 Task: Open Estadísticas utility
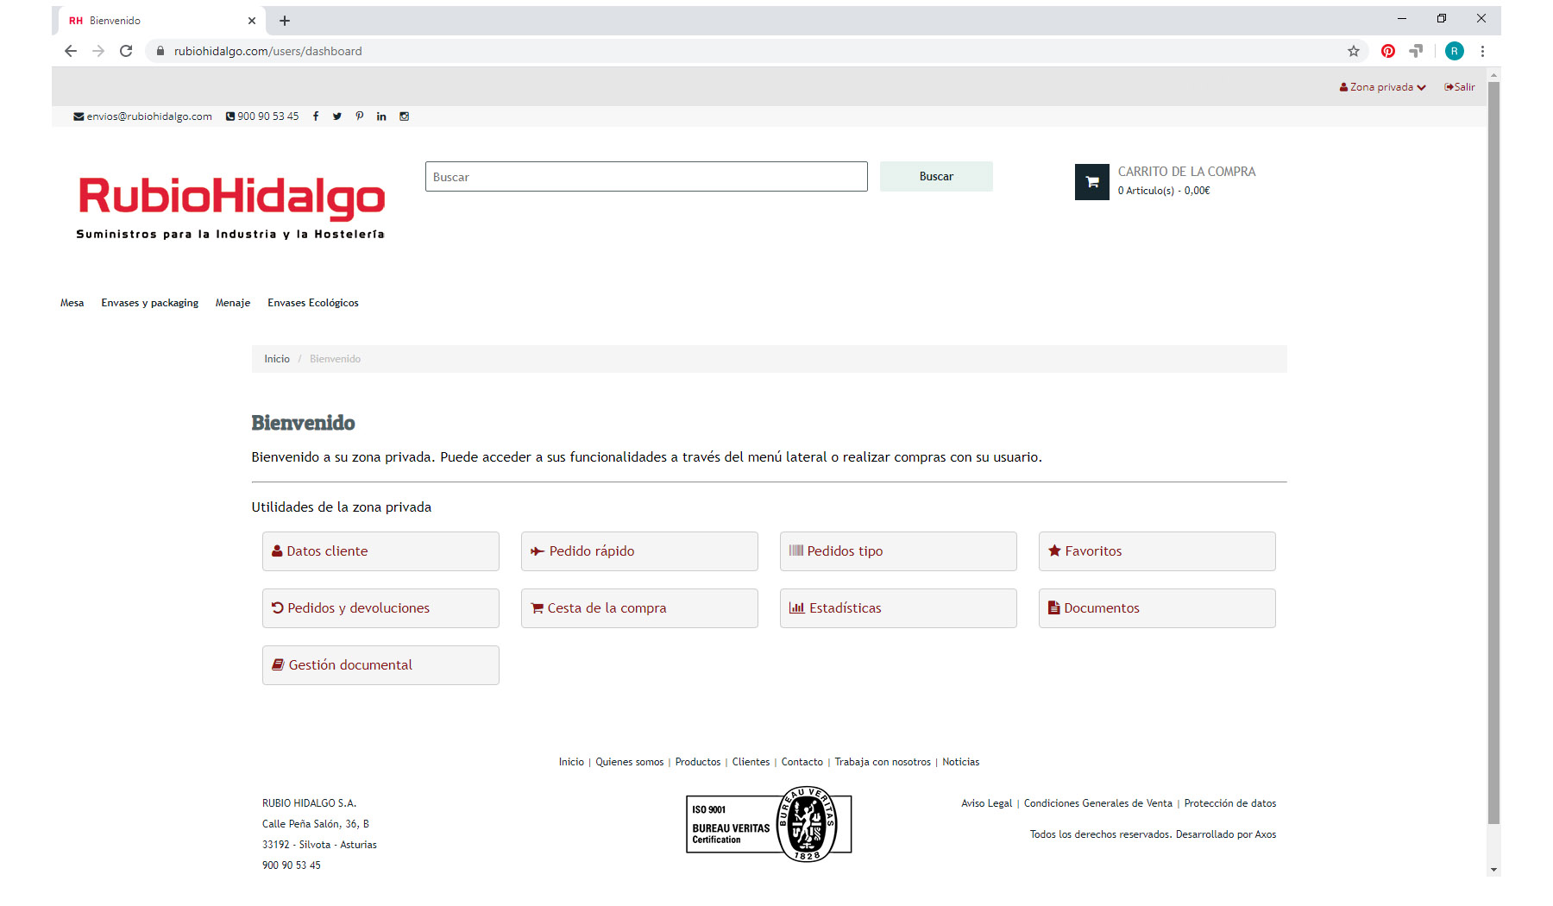[898, 608]
